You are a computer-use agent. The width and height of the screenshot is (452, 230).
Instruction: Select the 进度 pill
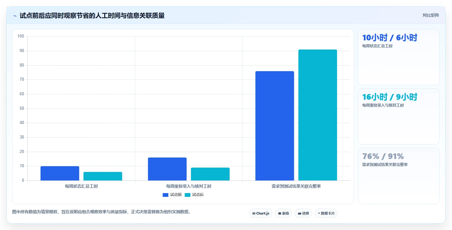pos(303,213)
